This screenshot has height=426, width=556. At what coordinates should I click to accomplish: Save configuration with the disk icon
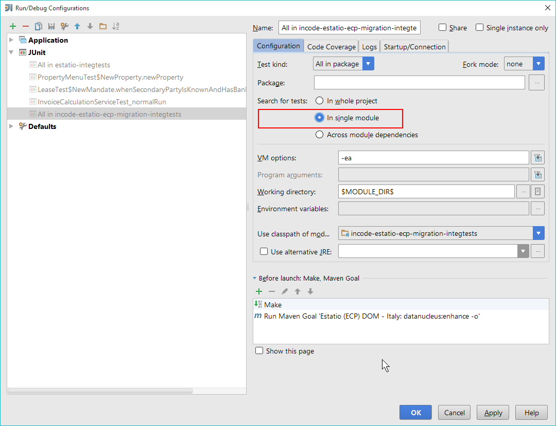tap(51, 26)
